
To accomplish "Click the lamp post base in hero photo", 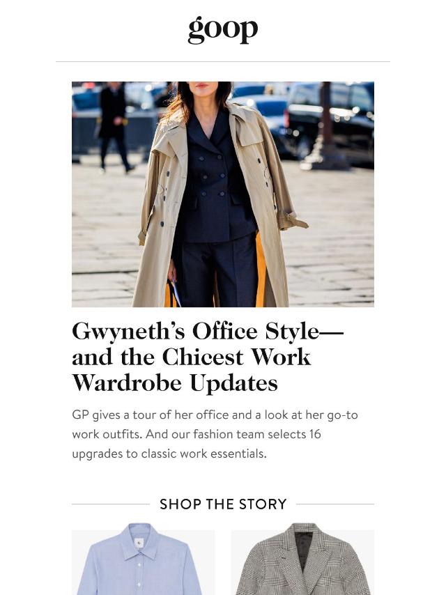I will tap(324, 159).
